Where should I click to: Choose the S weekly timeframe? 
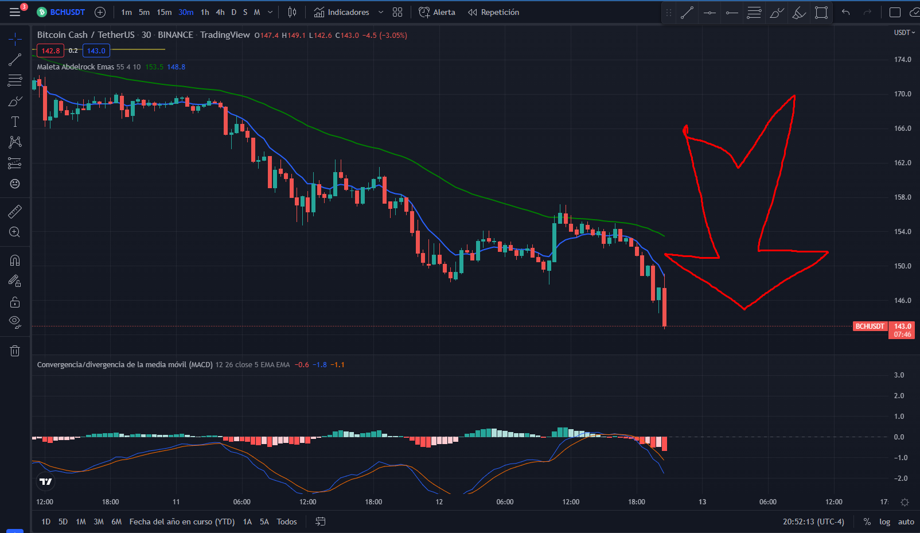tap(245, 12)
